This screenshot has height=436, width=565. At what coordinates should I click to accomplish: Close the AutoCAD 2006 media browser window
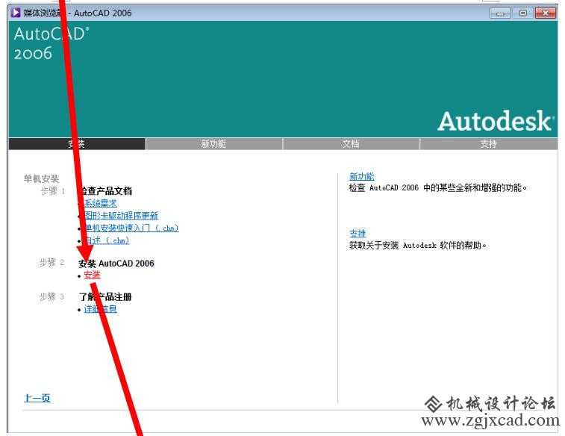(546, 13)
